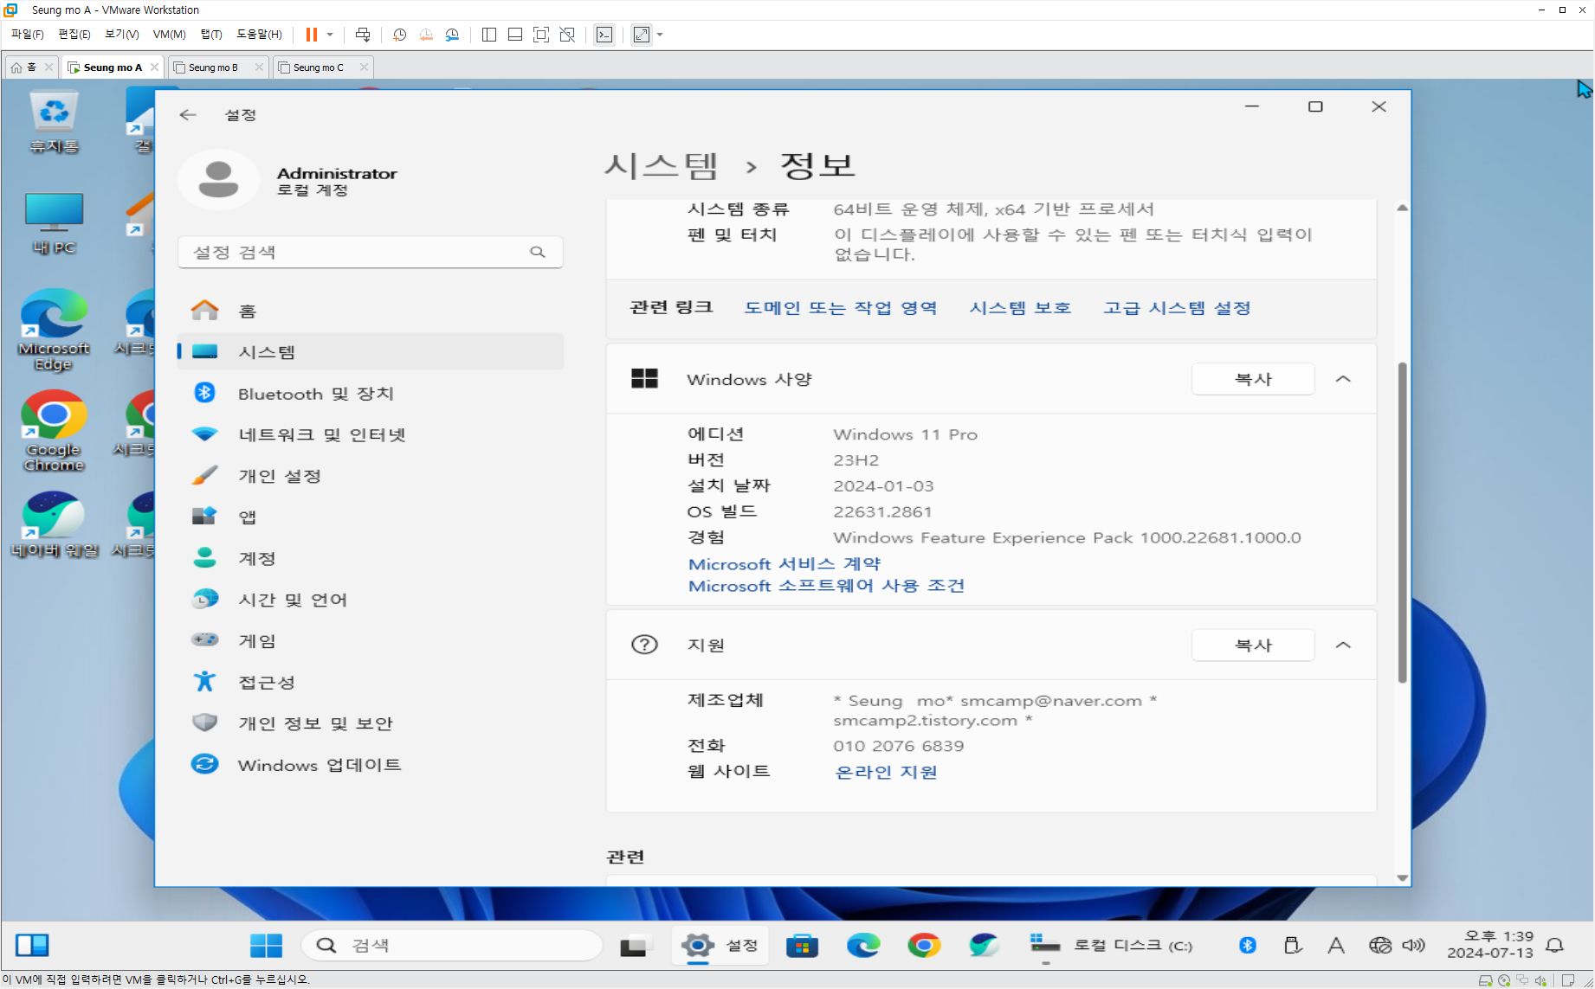
Task: Launch Microsoft Edge from taskbar
Action: [863, 946]
